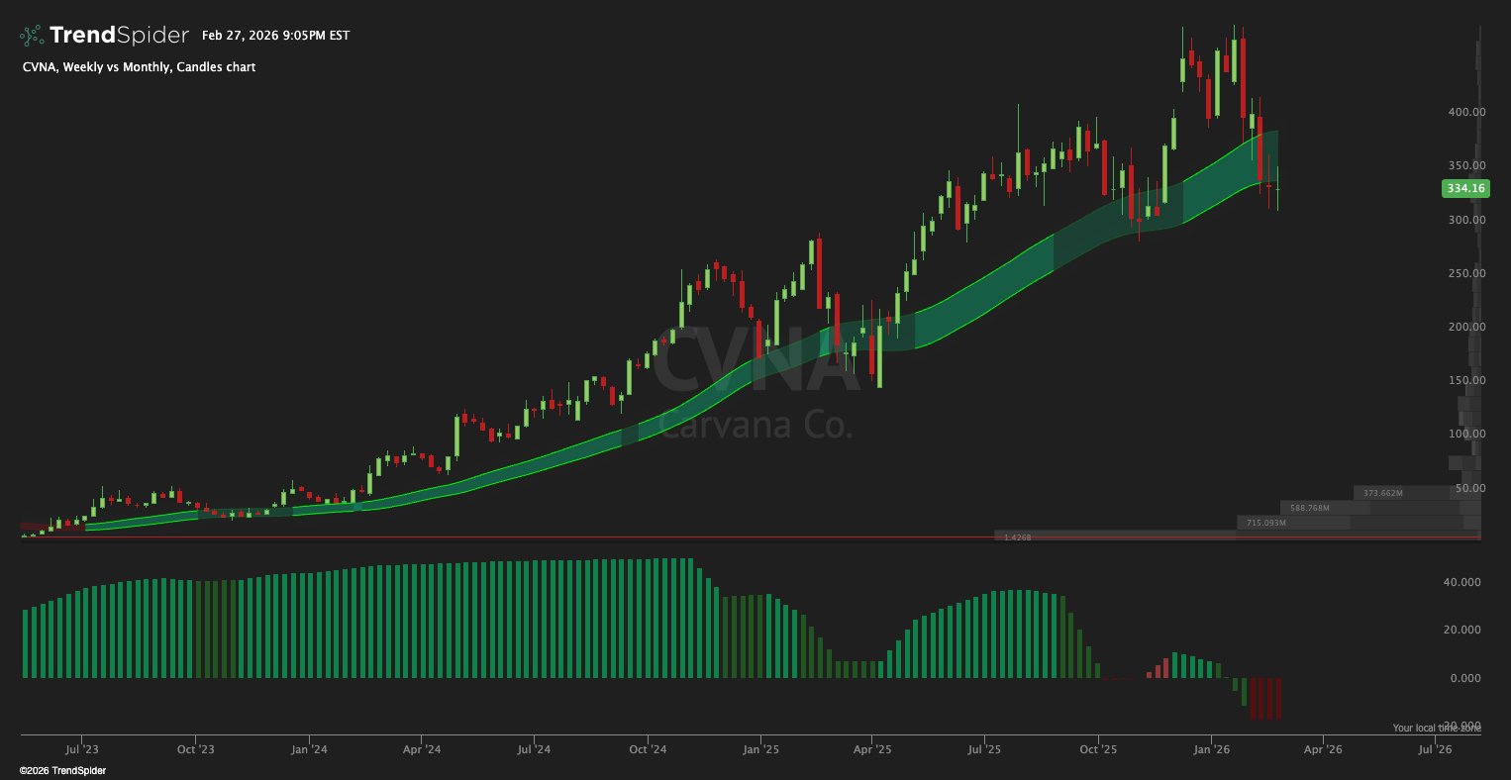Select the 588.768M volume profile bar

[1380, 508]
